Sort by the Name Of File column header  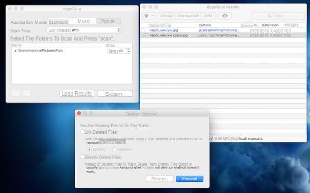tap(160, 25)
